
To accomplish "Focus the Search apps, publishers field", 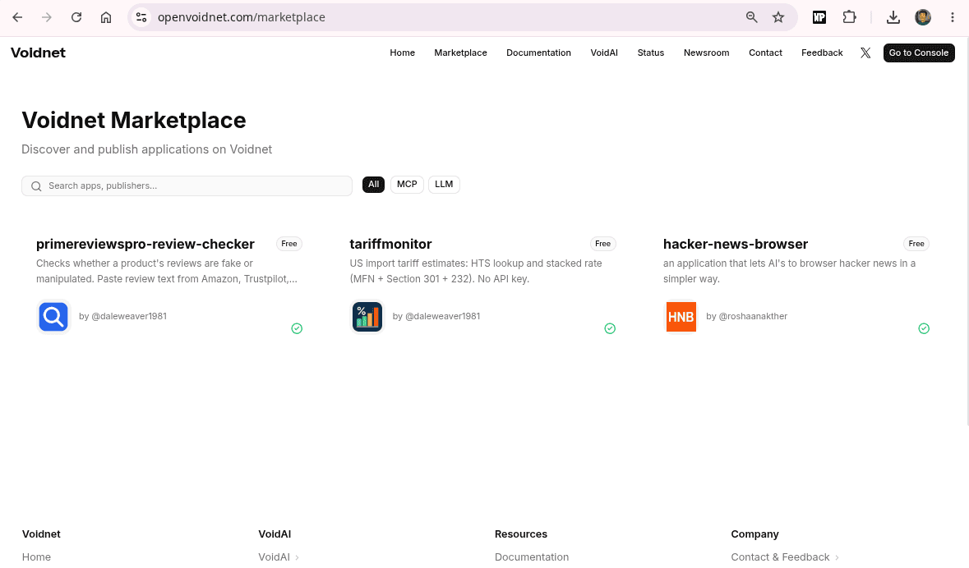I will coord(187,186).
